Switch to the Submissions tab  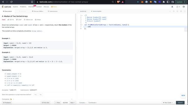53,11
